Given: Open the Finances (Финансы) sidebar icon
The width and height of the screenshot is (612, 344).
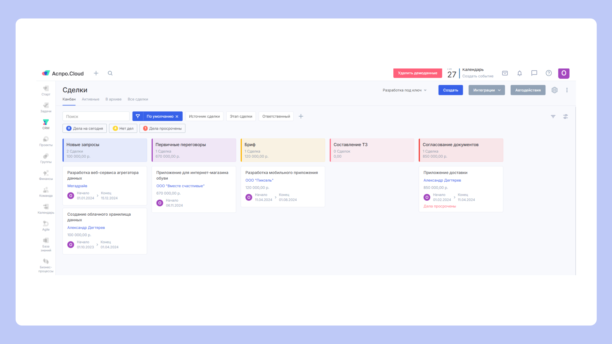Looking at the screenshot, I should point(46,175).
